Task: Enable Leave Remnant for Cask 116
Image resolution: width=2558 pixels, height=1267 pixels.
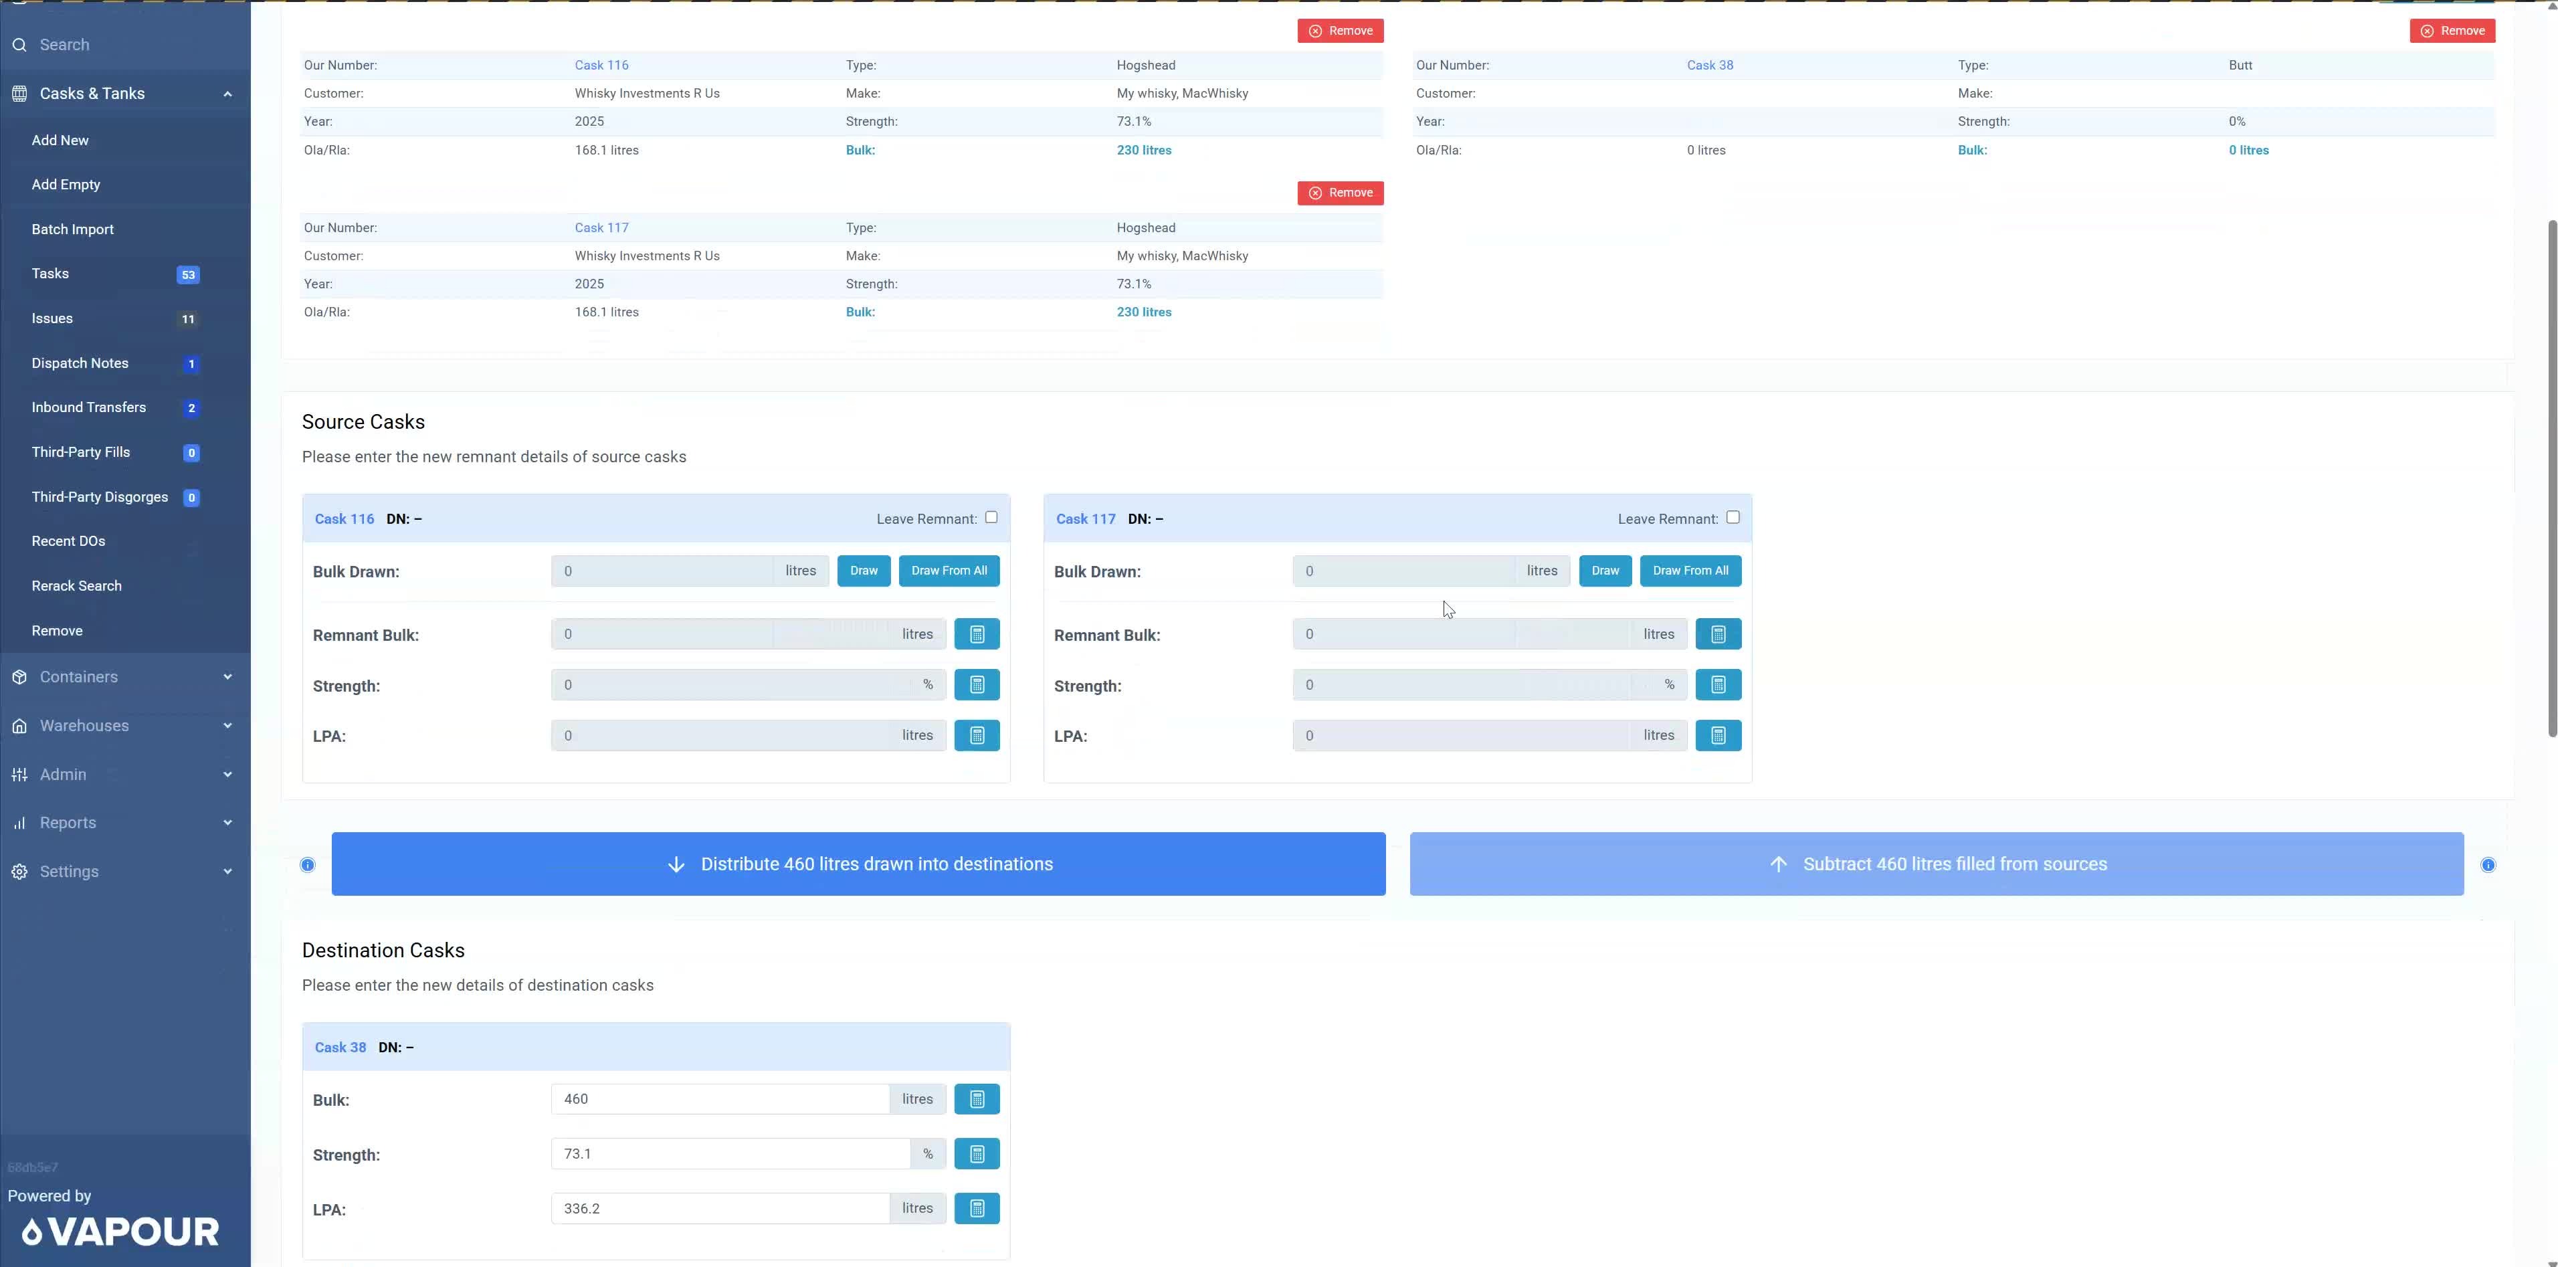Action: [991, 517]
